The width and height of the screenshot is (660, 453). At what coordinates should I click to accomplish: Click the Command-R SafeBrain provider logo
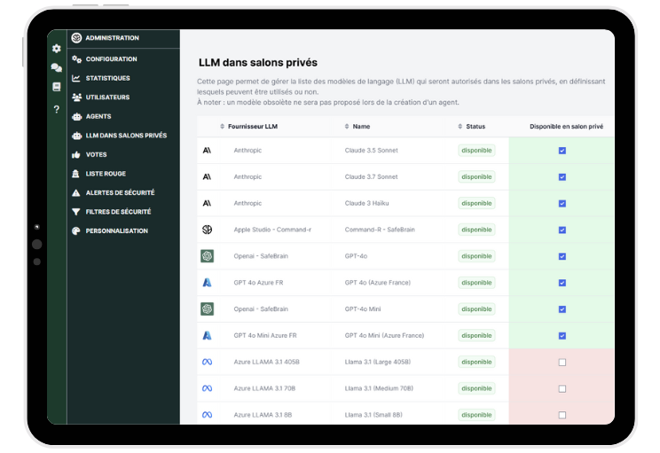click(x=207, y=230)
